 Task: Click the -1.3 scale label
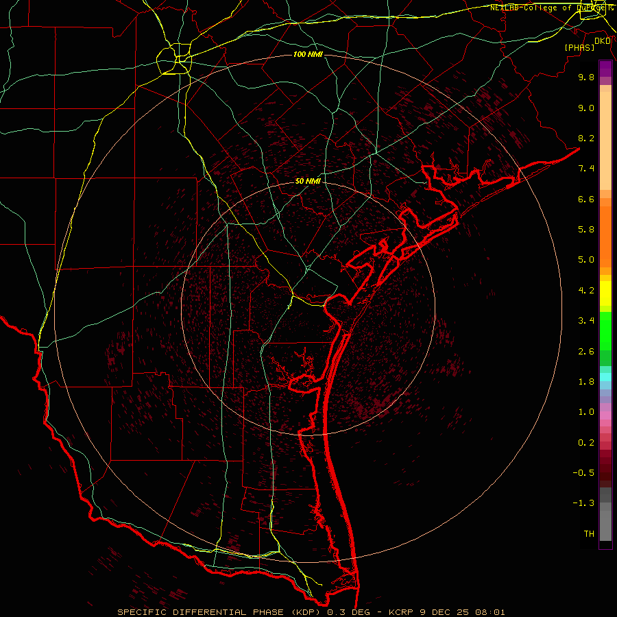pyautogui.click(x=583, y=503)
